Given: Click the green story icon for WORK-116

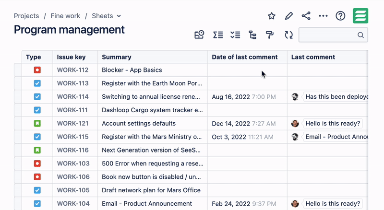Looking at the screenshot, I should coord(37,150).
